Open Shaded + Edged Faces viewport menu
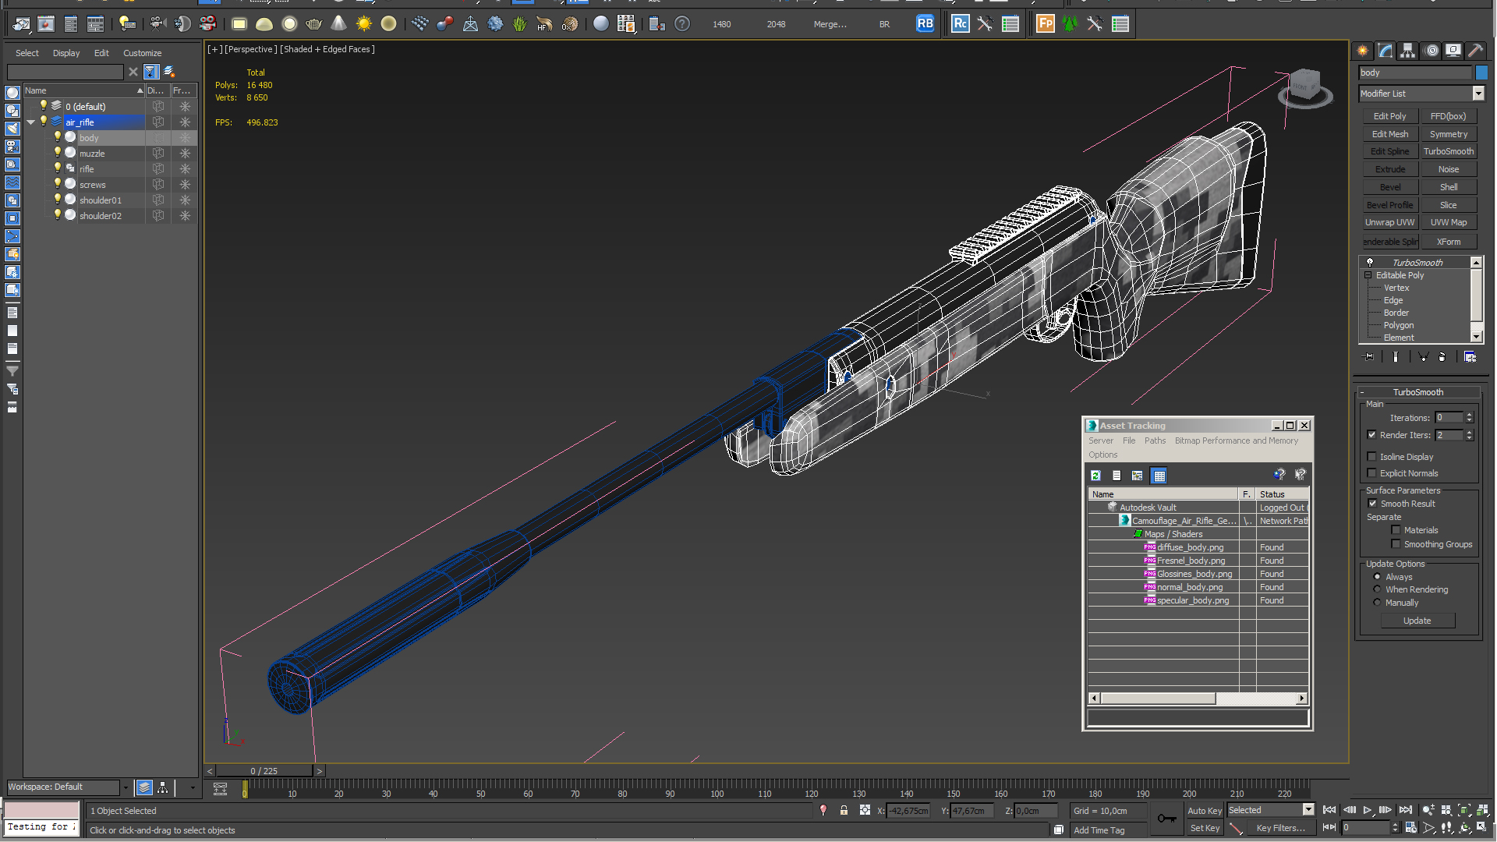Viewport: 1497px width, 842px height. click(327, 49)
